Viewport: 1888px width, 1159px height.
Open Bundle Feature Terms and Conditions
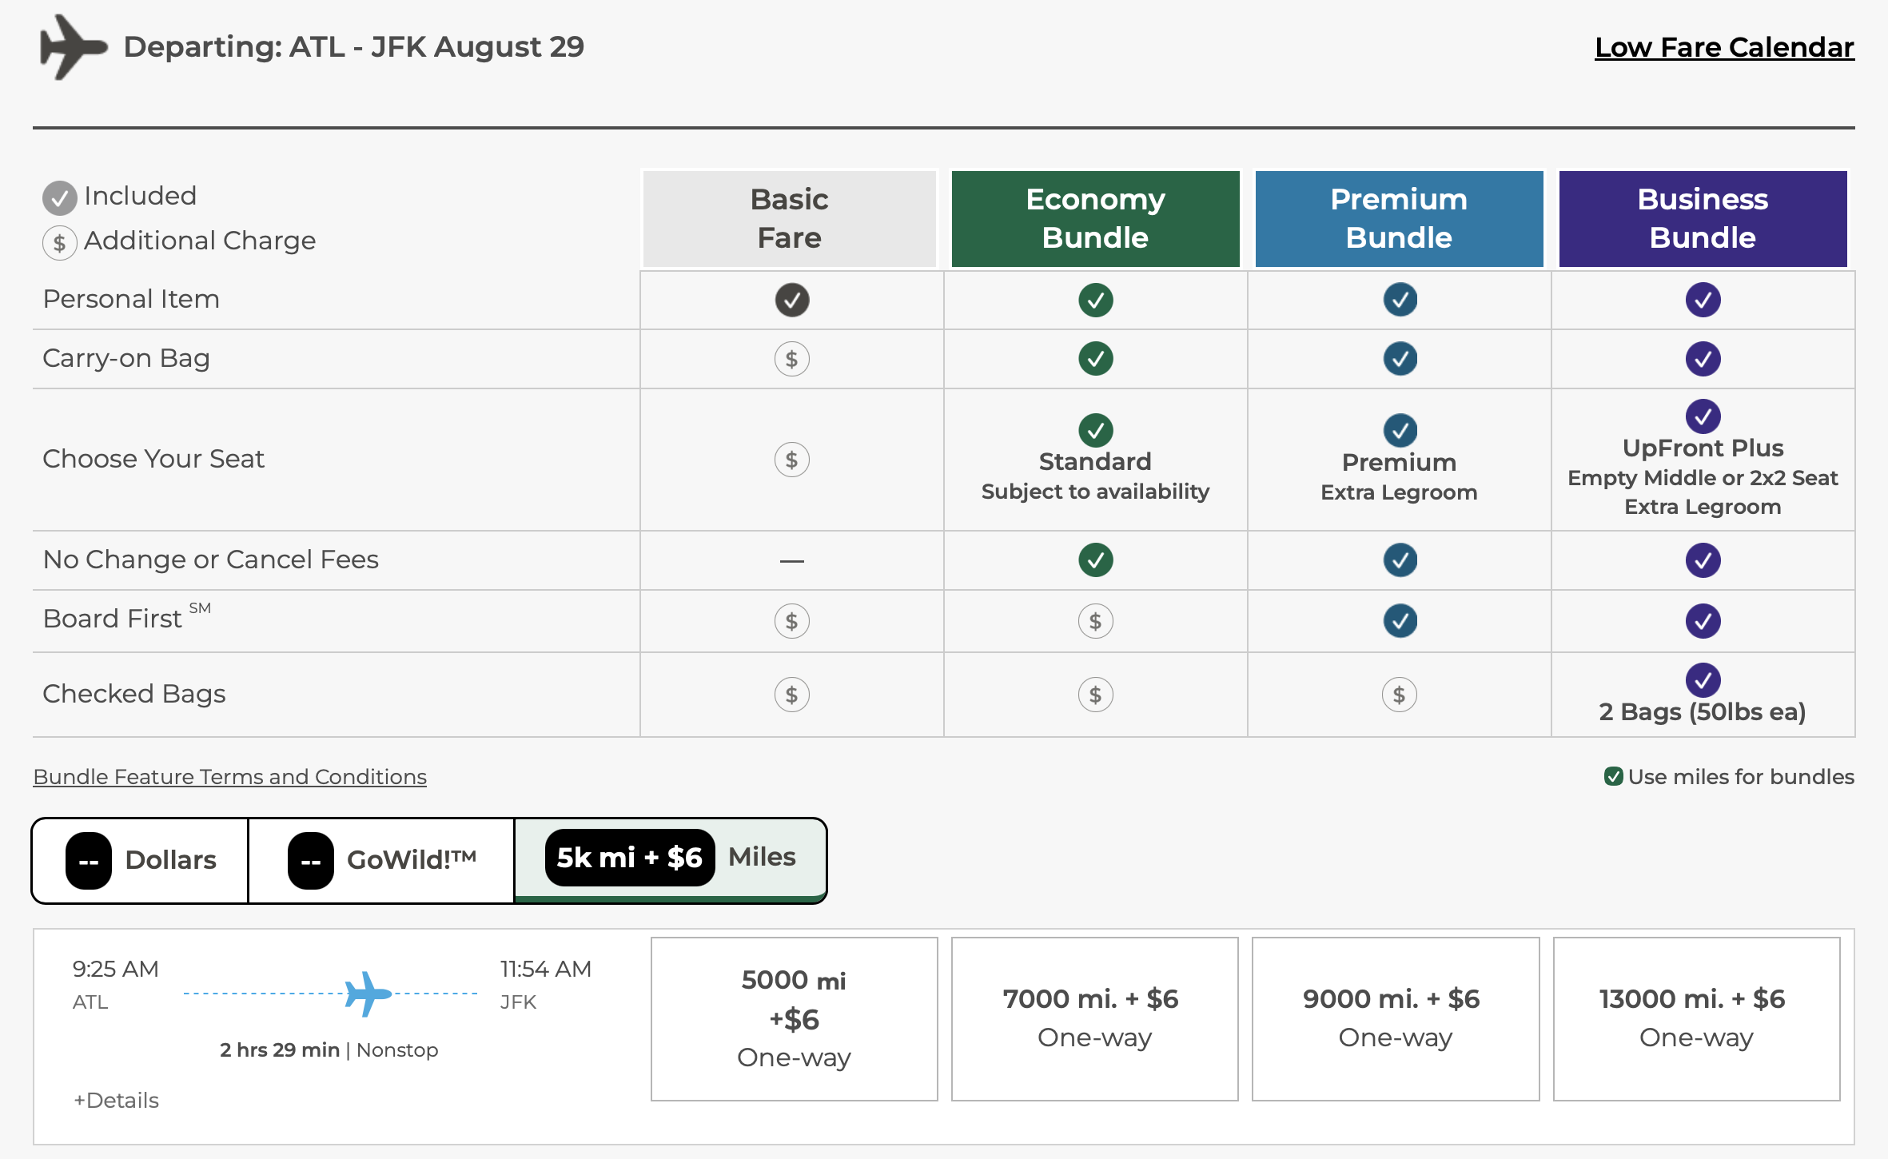coord(230,777)
